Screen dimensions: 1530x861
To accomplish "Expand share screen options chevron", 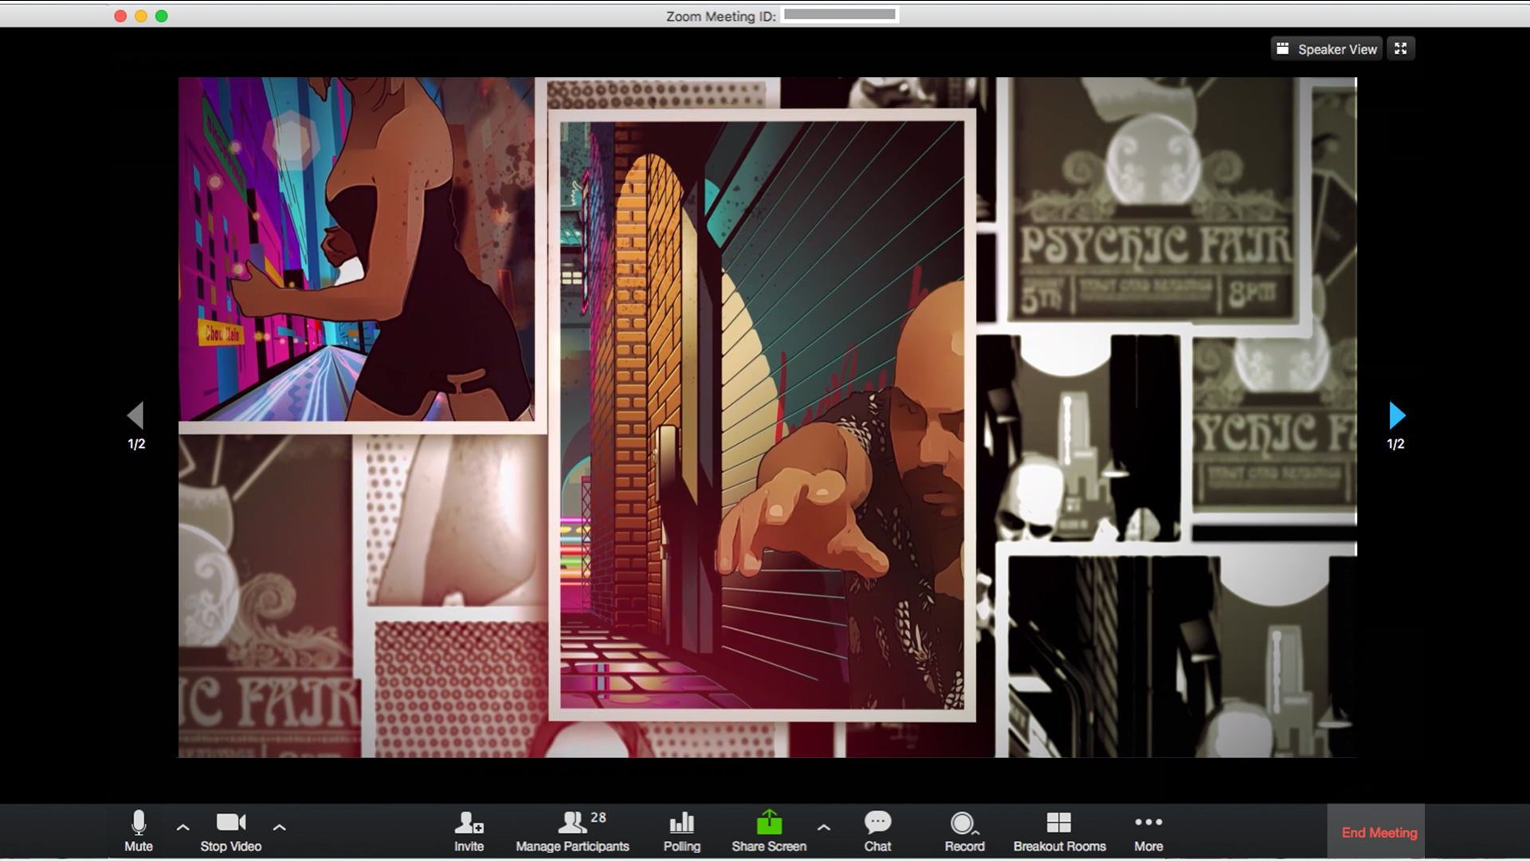I will 824,828.
